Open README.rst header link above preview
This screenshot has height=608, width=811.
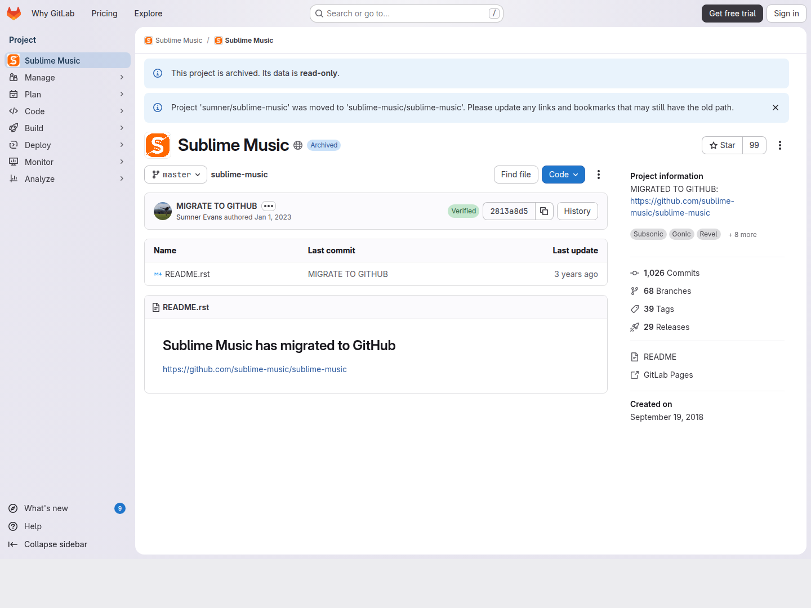(186, 307)
